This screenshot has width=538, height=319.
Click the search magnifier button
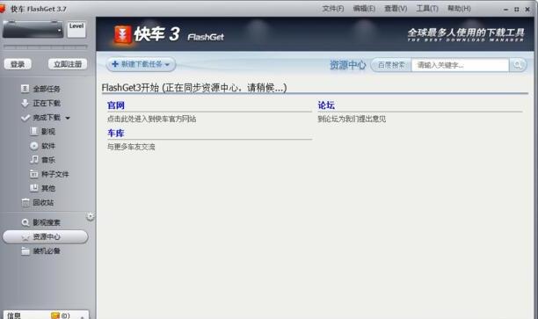[x=518, y=65]
